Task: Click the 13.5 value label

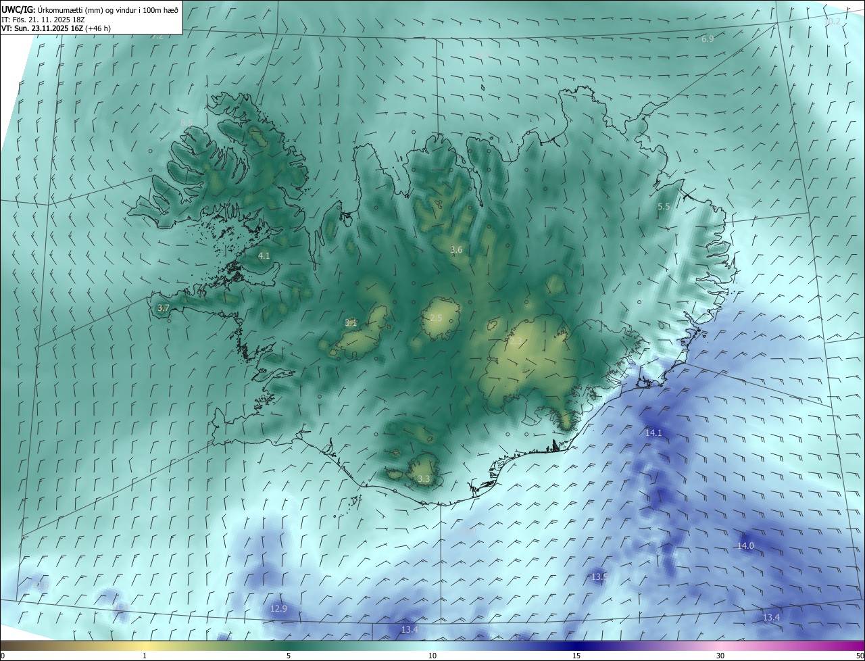Action: (x=599, y=577)
